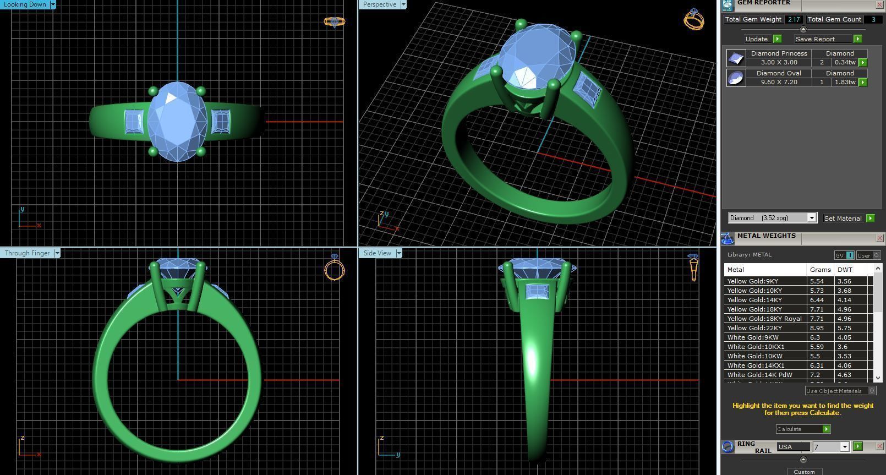Screen dimensions: 886x475
Task: Click ring orientation icon in Looking Down viewport
Action: tap(335, 22)
